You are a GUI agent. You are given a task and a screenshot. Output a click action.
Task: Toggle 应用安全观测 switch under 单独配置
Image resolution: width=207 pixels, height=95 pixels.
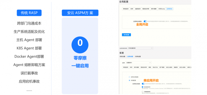point(143,84)
